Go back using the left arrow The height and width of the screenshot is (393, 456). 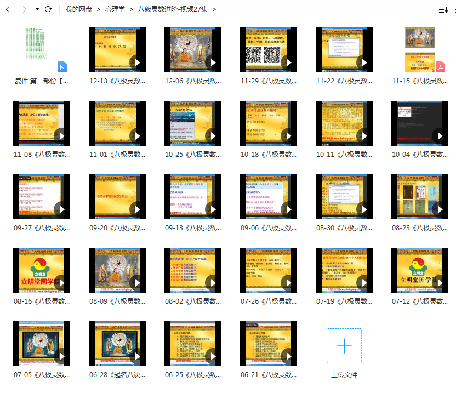(x=8, y=9)
